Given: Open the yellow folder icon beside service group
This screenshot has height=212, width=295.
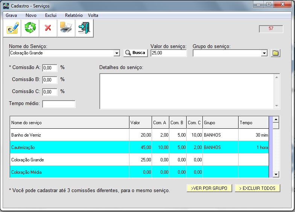Looking at the screenshot, I should pos(276,53).
